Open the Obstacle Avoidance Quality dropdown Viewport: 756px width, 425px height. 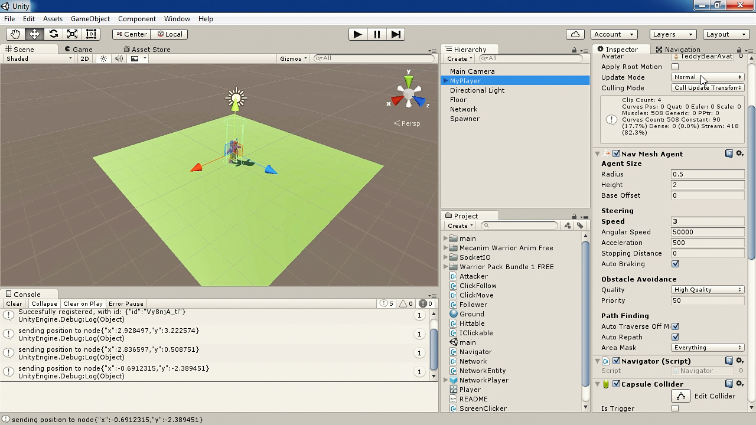pos(707,289)
